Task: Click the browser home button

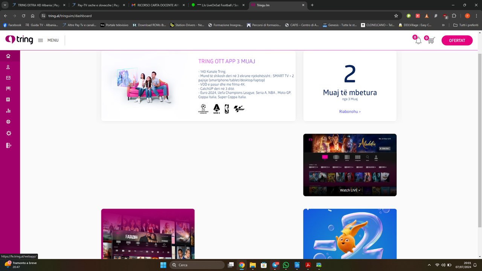Action: point(33,16)
